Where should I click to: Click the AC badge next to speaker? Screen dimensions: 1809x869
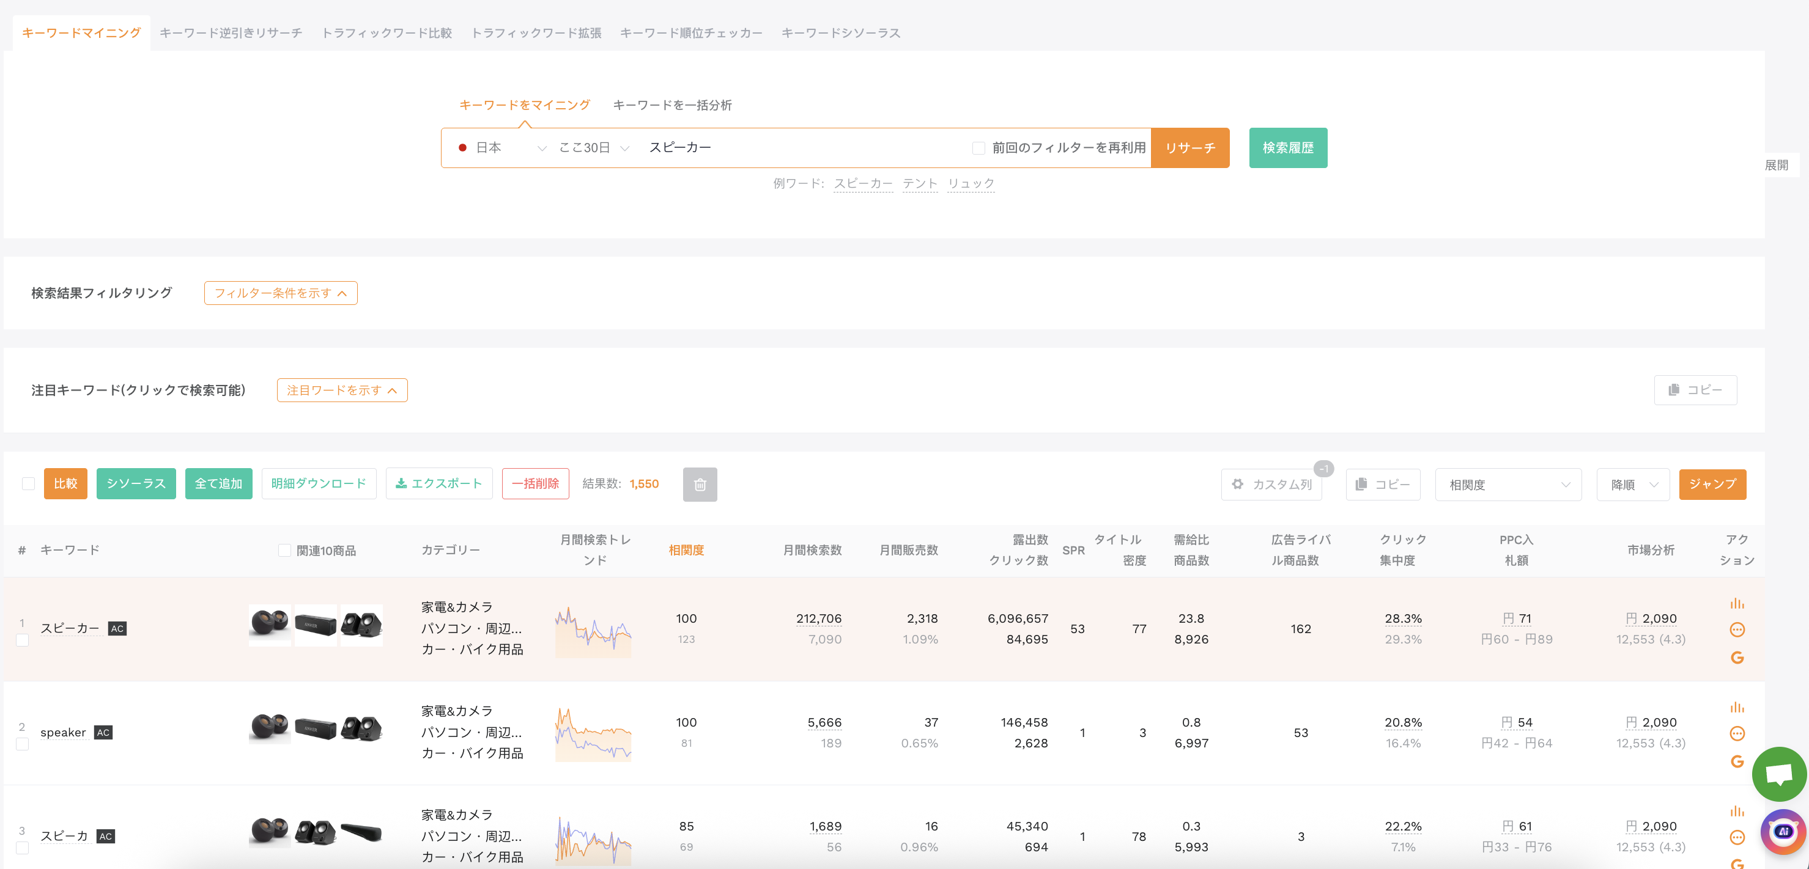coord(103,733)
